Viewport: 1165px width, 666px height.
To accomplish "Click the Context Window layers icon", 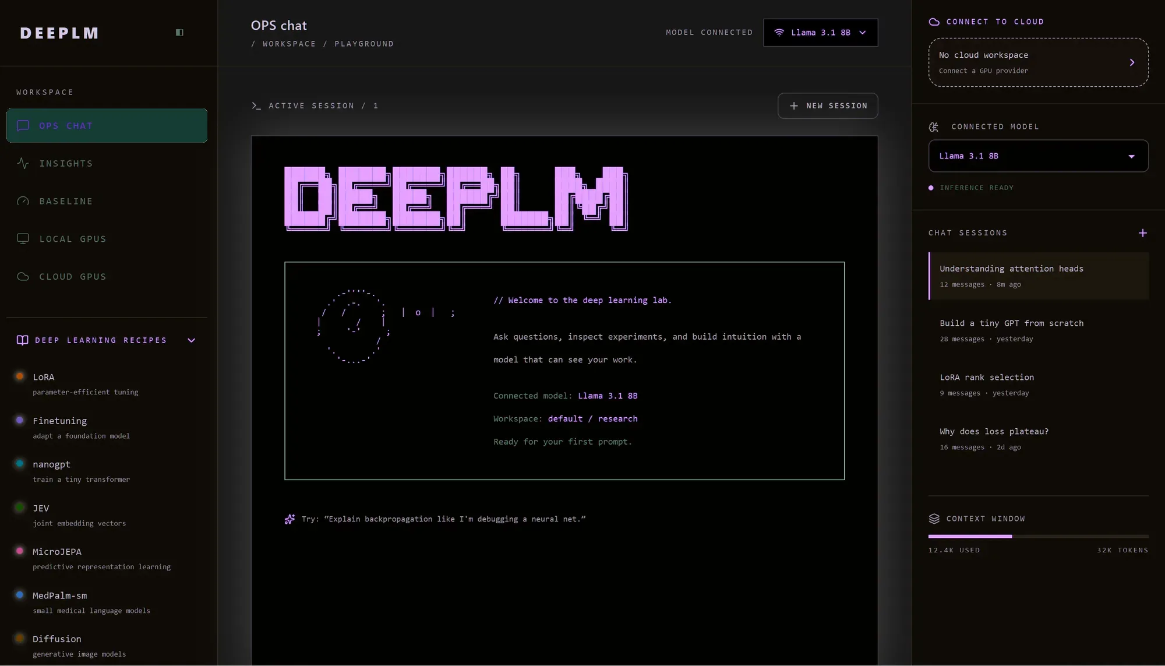I will (934, 519).
